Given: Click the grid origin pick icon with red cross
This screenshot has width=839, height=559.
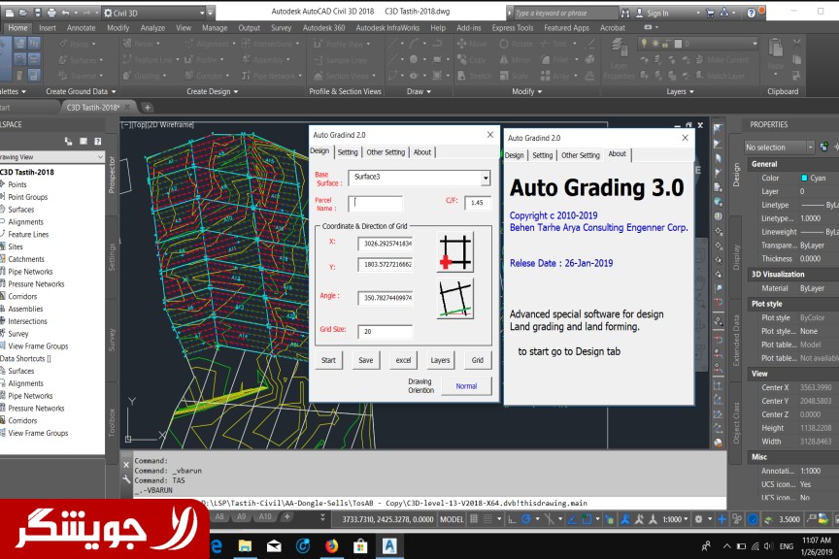Looking at the screenshot, I should point(454,252).
